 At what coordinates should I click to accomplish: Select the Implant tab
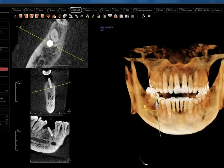click(76, 10)
